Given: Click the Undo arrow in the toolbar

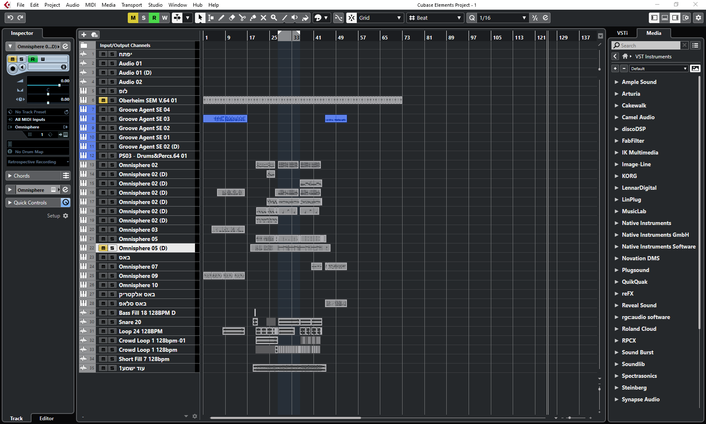Looking at the screenshot, I should (x=10, y=18).
